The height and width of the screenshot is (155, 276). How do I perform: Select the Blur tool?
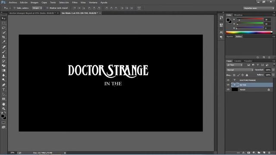(3, 75)
